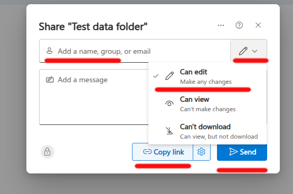Close the Share dialog
This screenshot has width=293, height=194.
tap(258, 25)
